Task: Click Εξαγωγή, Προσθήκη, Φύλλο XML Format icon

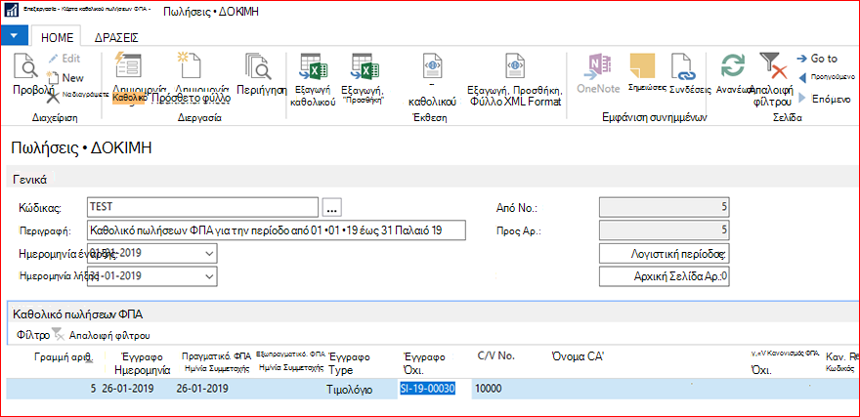Action: point(515,65)
